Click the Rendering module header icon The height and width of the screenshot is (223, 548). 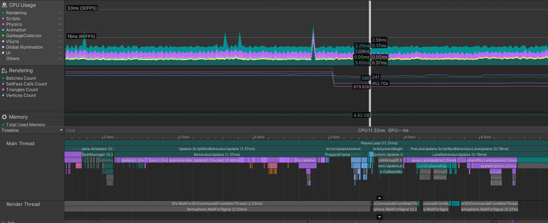point(4,70)
